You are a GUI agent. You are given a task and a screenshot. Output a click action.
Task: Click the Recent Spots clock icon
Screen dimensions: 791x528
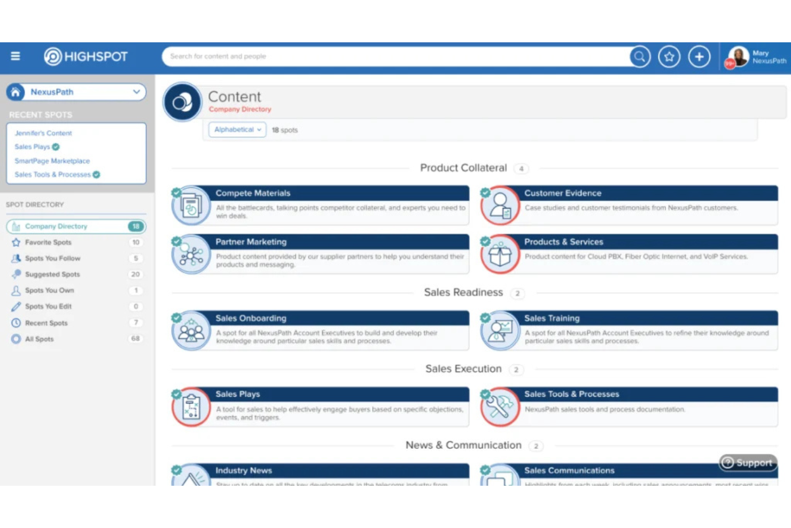point(16,323)
